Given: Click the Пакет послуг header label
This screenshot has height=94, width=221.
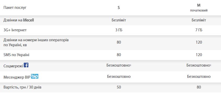Looking at the screenshot, I should (x=15, y=8).
